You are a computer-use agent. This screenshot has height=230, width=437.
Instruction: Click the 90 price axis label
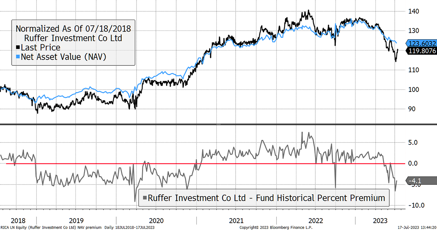click(x=413, y=109)
